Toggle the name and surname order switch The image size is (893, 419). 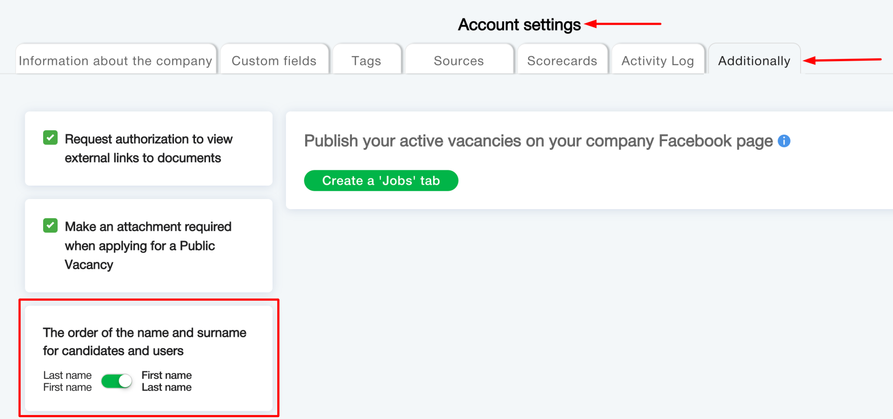(x=116, y=382)
